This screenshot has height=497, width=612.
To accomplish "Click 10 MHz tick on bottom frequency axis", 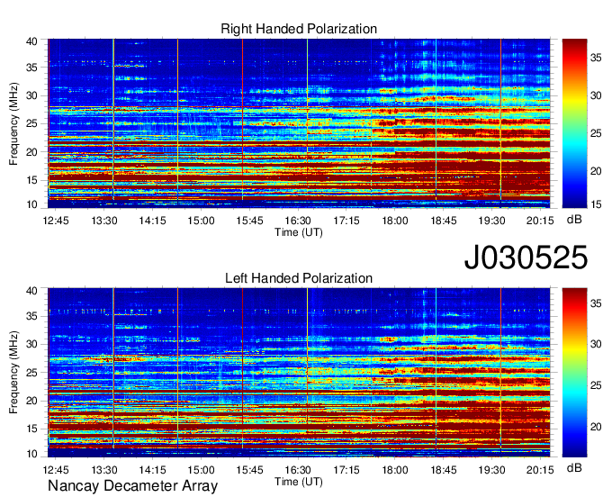I will coord(32,454).
